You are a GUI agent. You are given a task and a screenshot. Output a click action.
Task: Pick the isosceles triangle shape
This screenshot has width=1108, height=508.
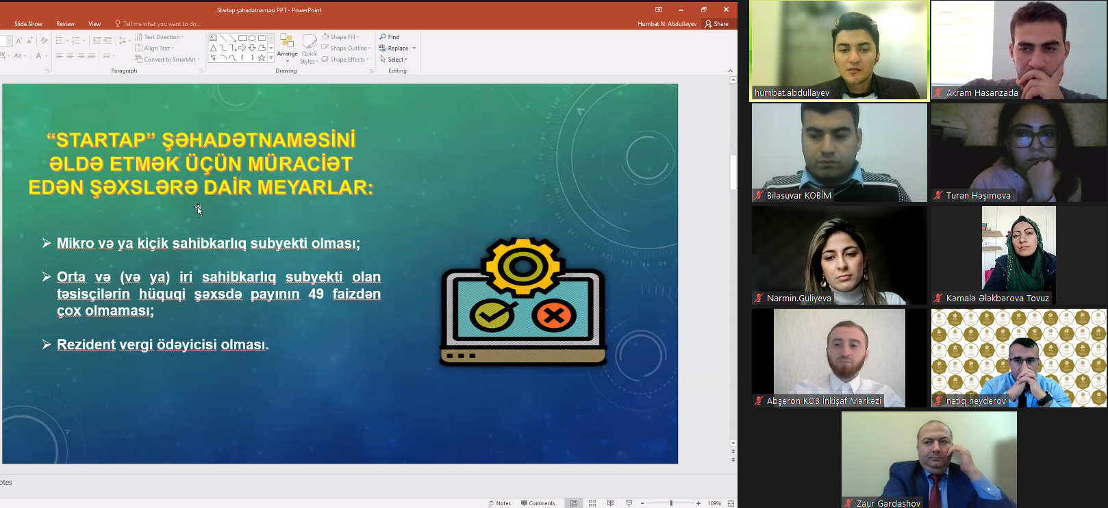point(213,48)
